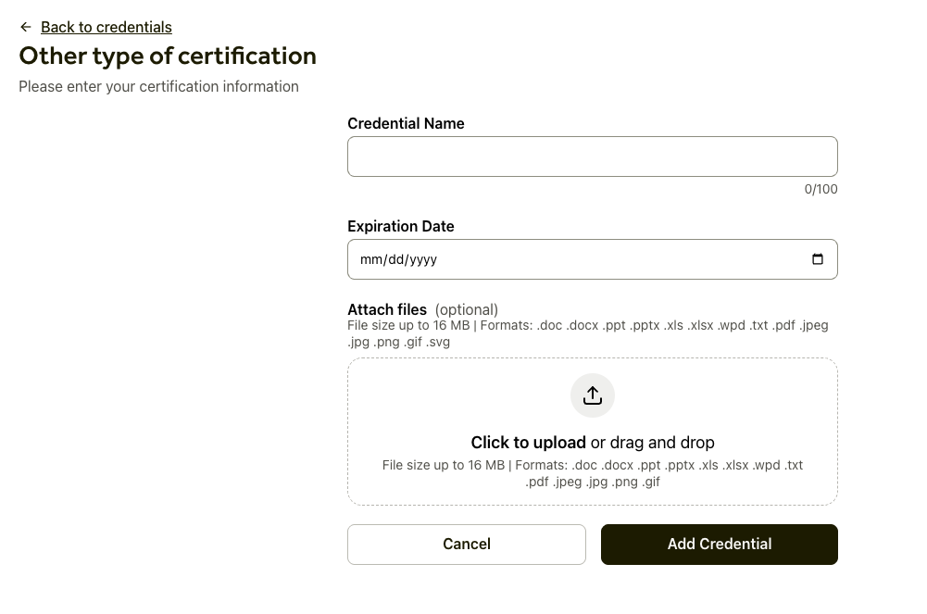Click the Credential Name label
Viewport: 927px width, 614px height.
(x=406, y=123)
